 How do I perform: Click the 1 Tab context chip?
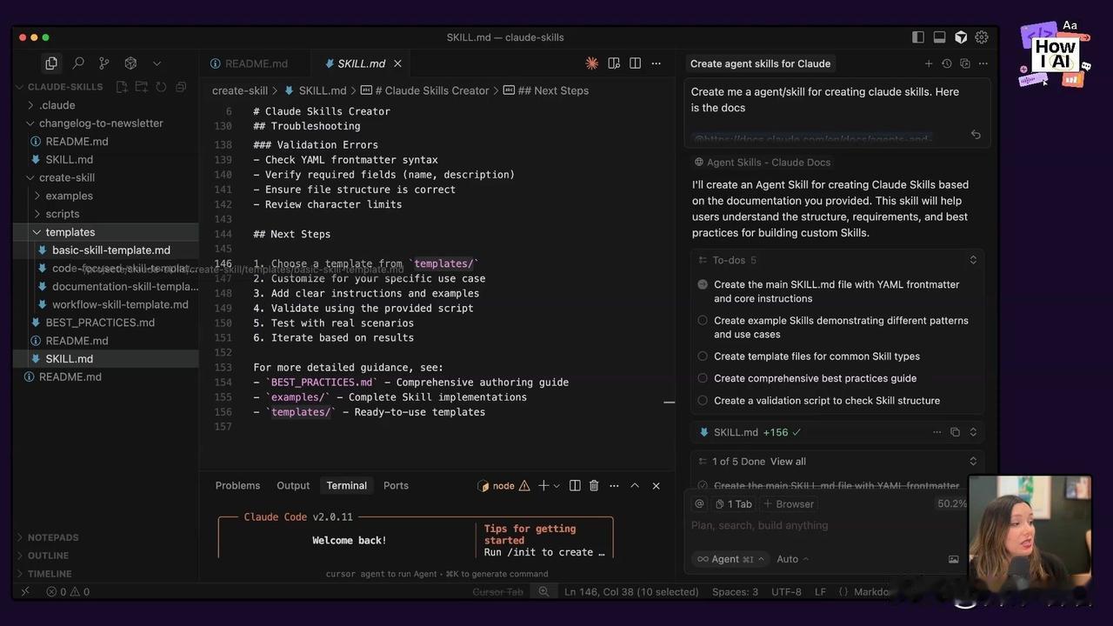point(733,504)
